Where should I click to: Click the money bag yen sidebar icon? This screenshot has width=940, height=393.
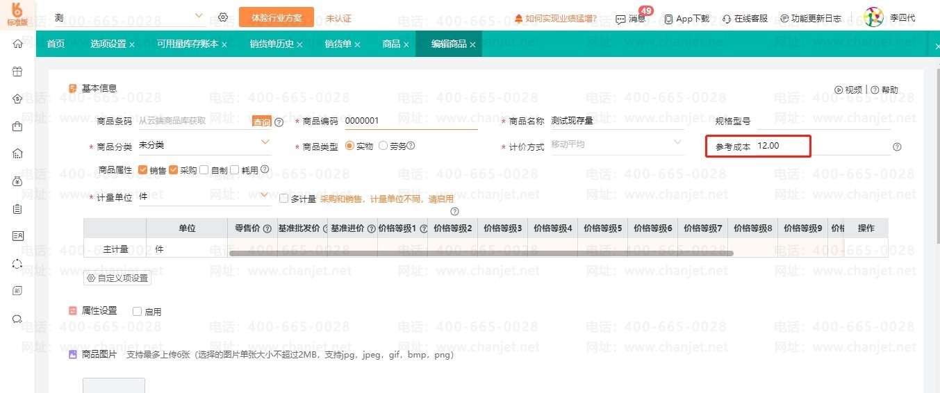point(17,181)
